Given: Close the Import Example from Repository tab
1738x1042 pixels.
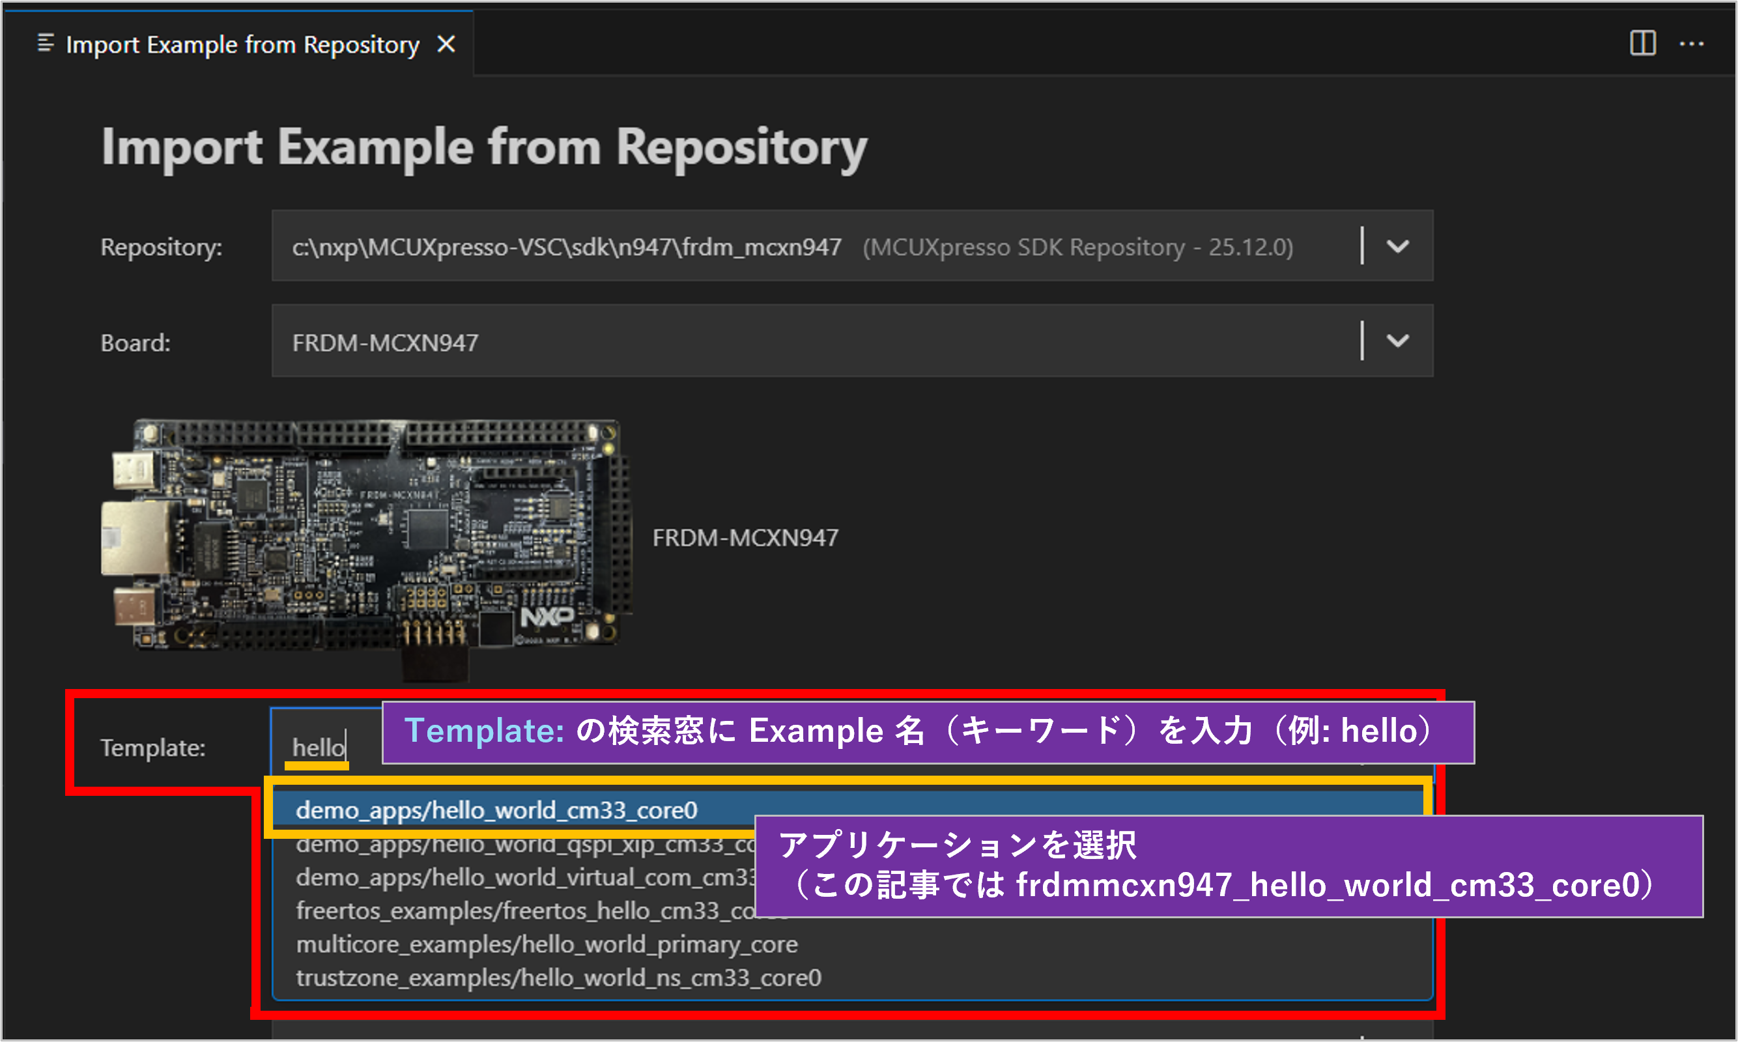Looking at the screenshot, I should pos(446,44).
